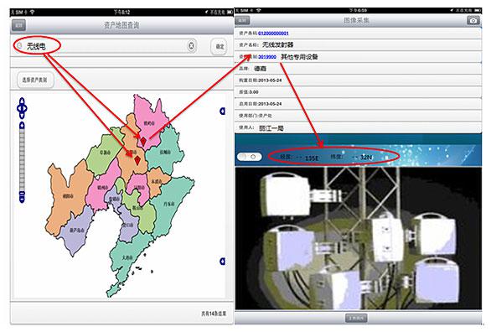The height and width of the screenshot is (332, 491).
Task: Open the 选择资产类别 category selector
Action: click(x=35, y=80)
